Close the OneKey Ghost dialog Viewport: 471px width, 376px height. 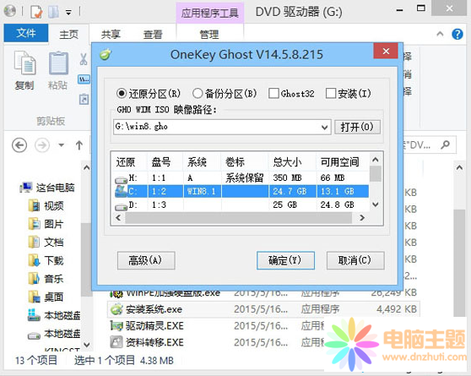[x=386, y=52]
